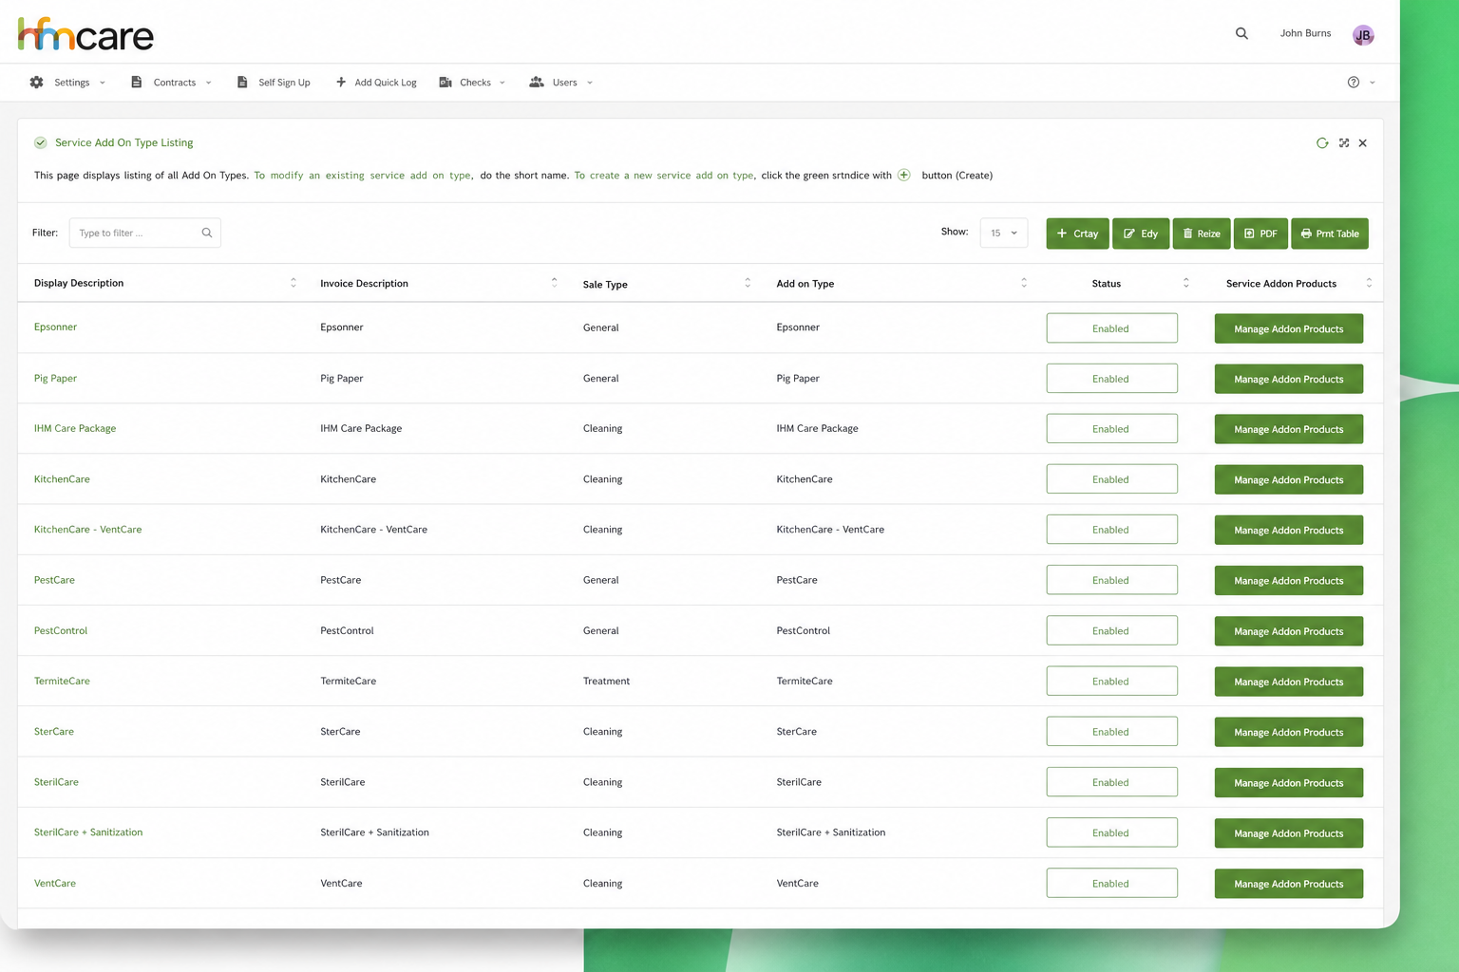The height and width of the screenshot is (972, 1459).
Task: Click the help question mark icon
Action: tap(1354, 83)
